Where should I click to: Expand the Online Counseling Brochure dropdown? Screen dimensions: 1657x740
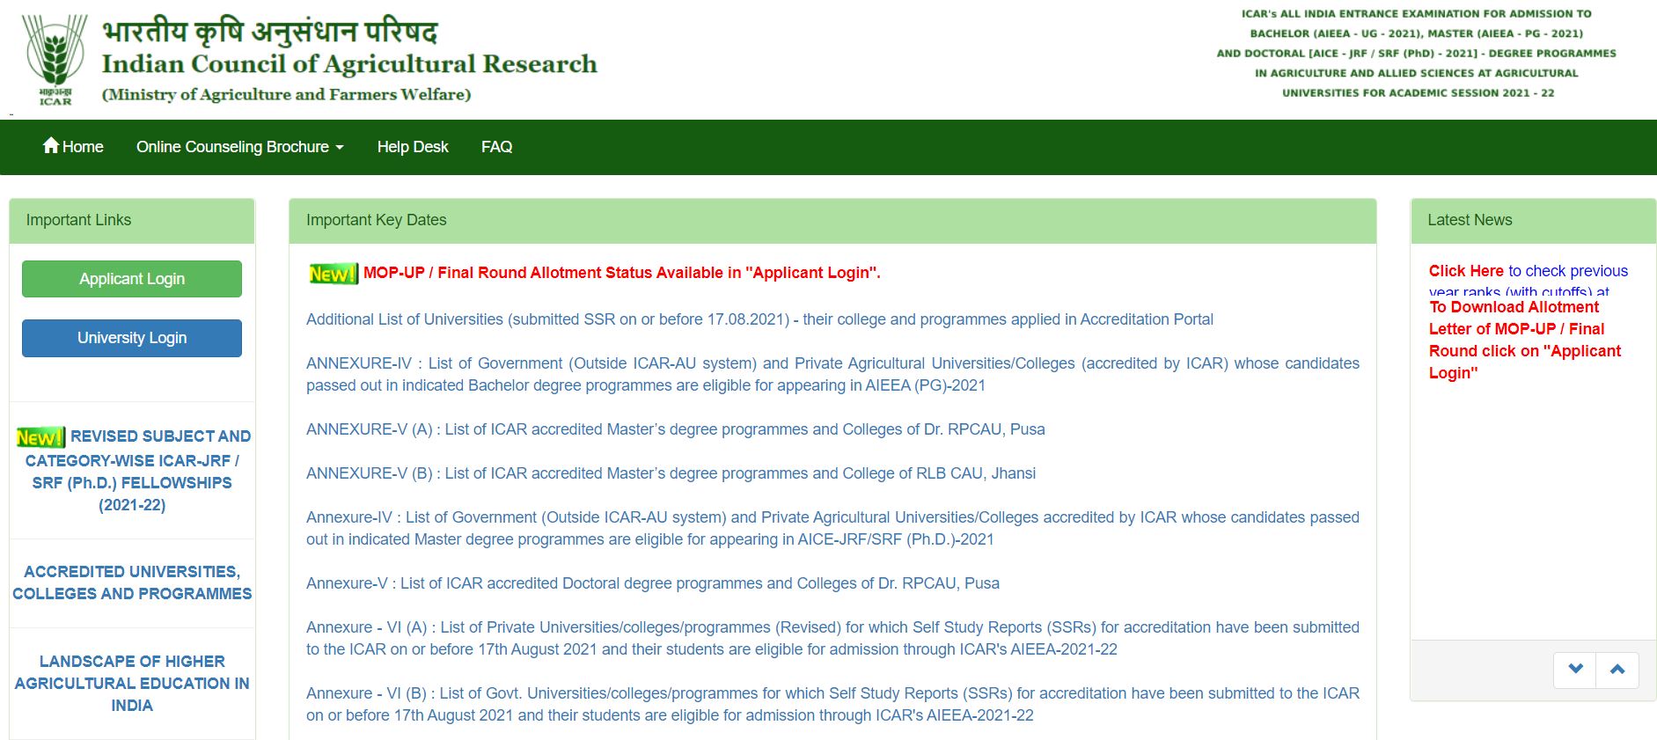[x=239, y=147]
